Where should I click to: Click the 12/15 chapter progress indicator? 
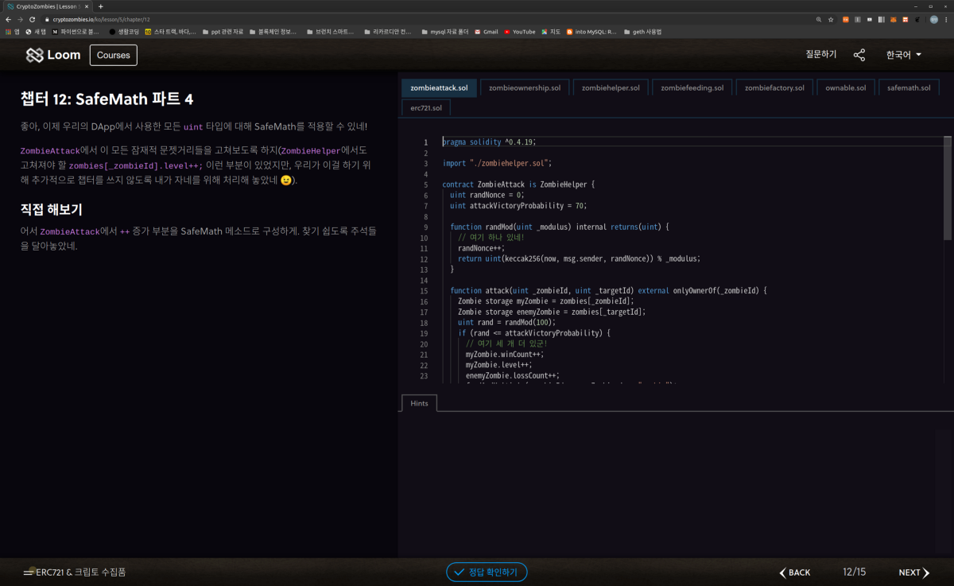coord(854,572)
